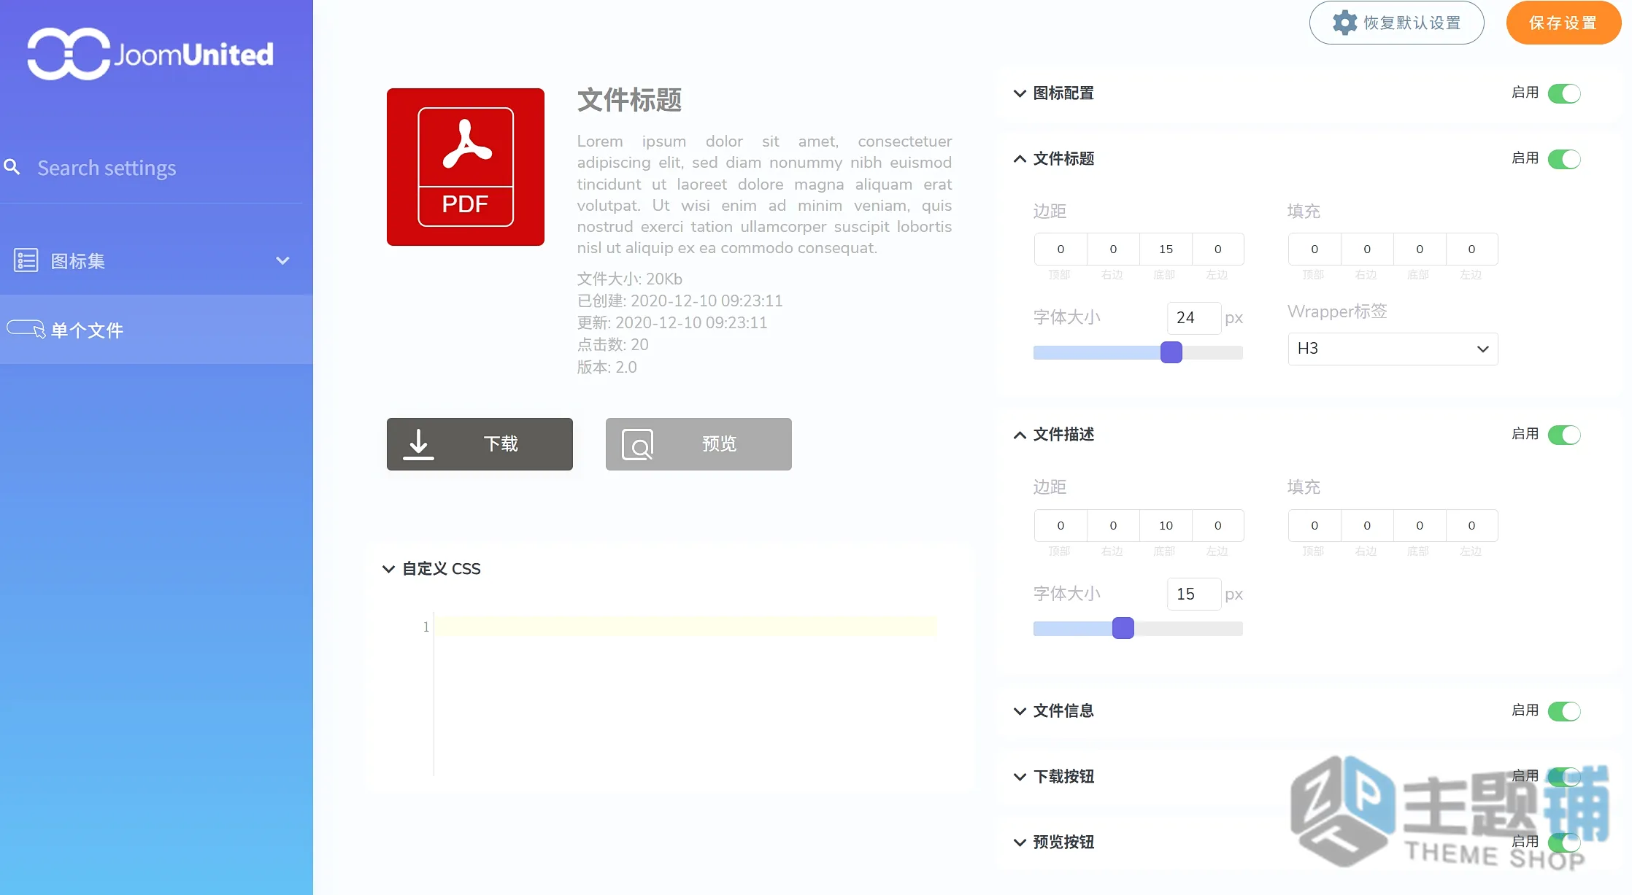Click 文件标题 margin bottom field with 15
The image size is (1632, 895).
coord(1166,249)
